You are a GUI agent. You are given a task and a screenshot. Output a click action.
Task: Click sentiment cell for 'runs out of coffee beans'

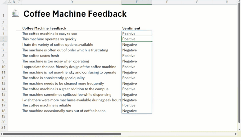(129, 111)
